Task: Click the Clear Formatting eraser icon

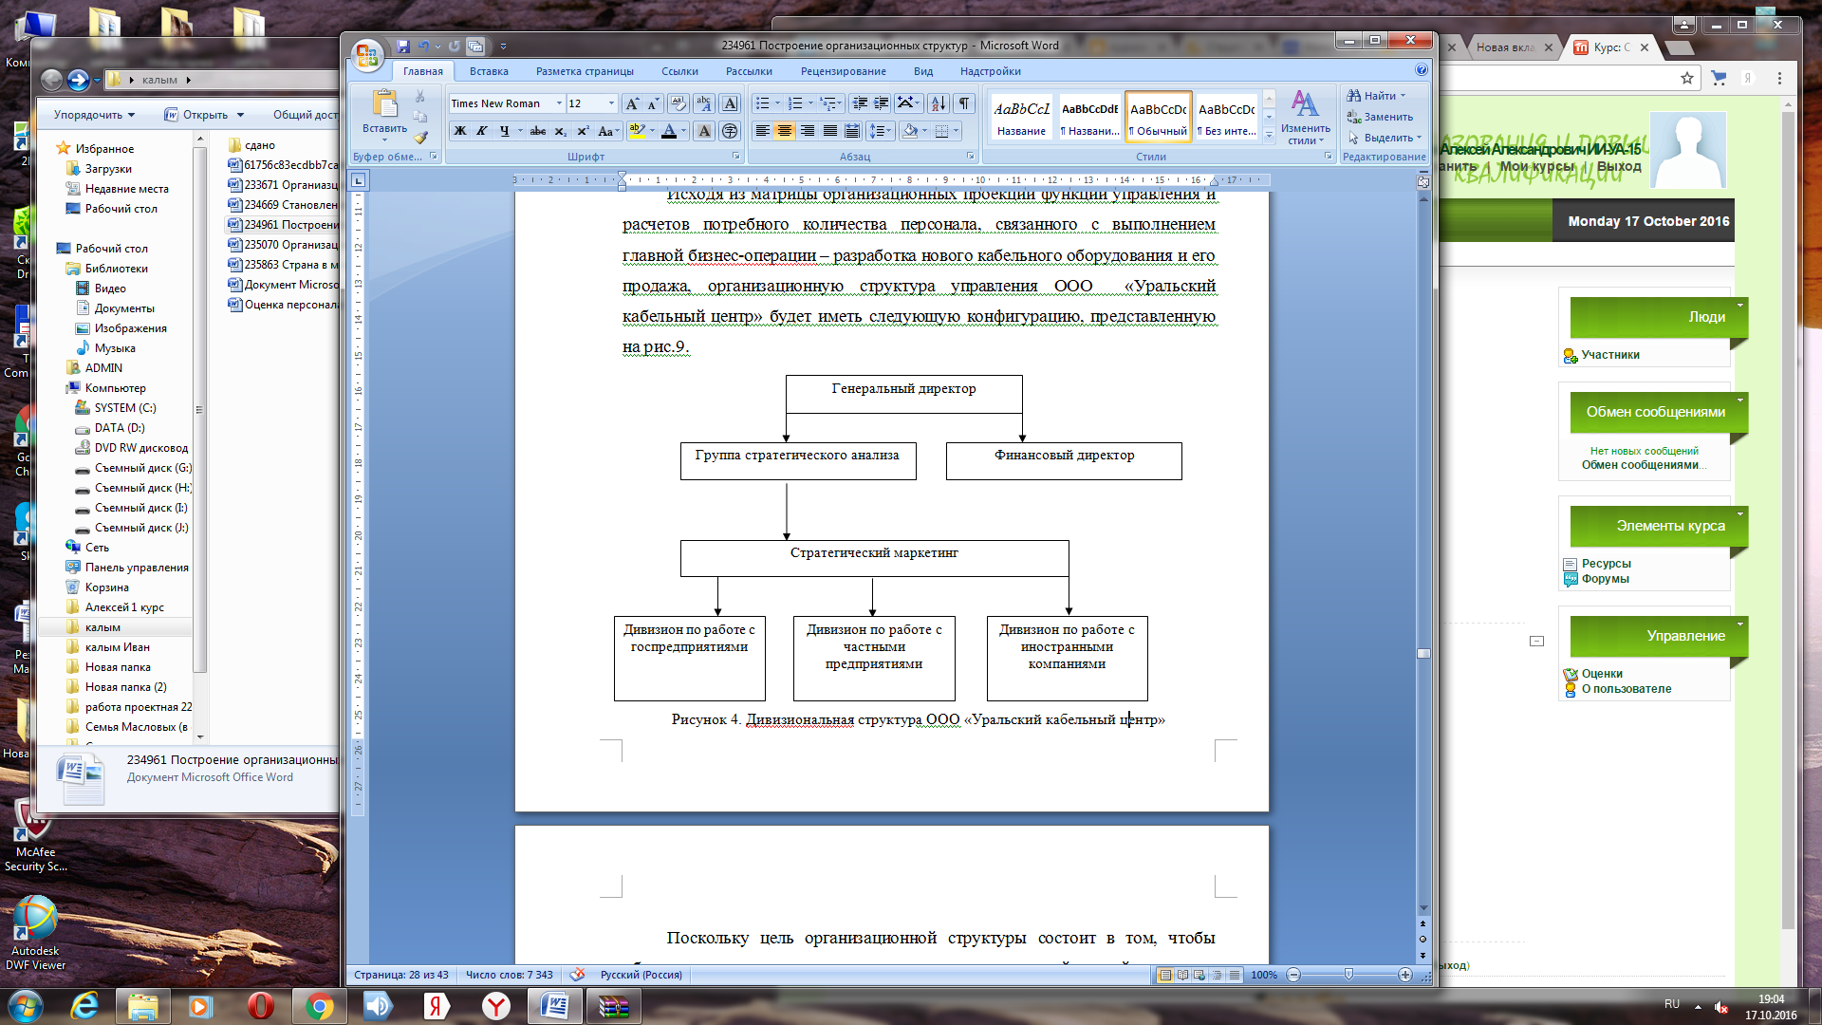Action: [x=678, y=103]
